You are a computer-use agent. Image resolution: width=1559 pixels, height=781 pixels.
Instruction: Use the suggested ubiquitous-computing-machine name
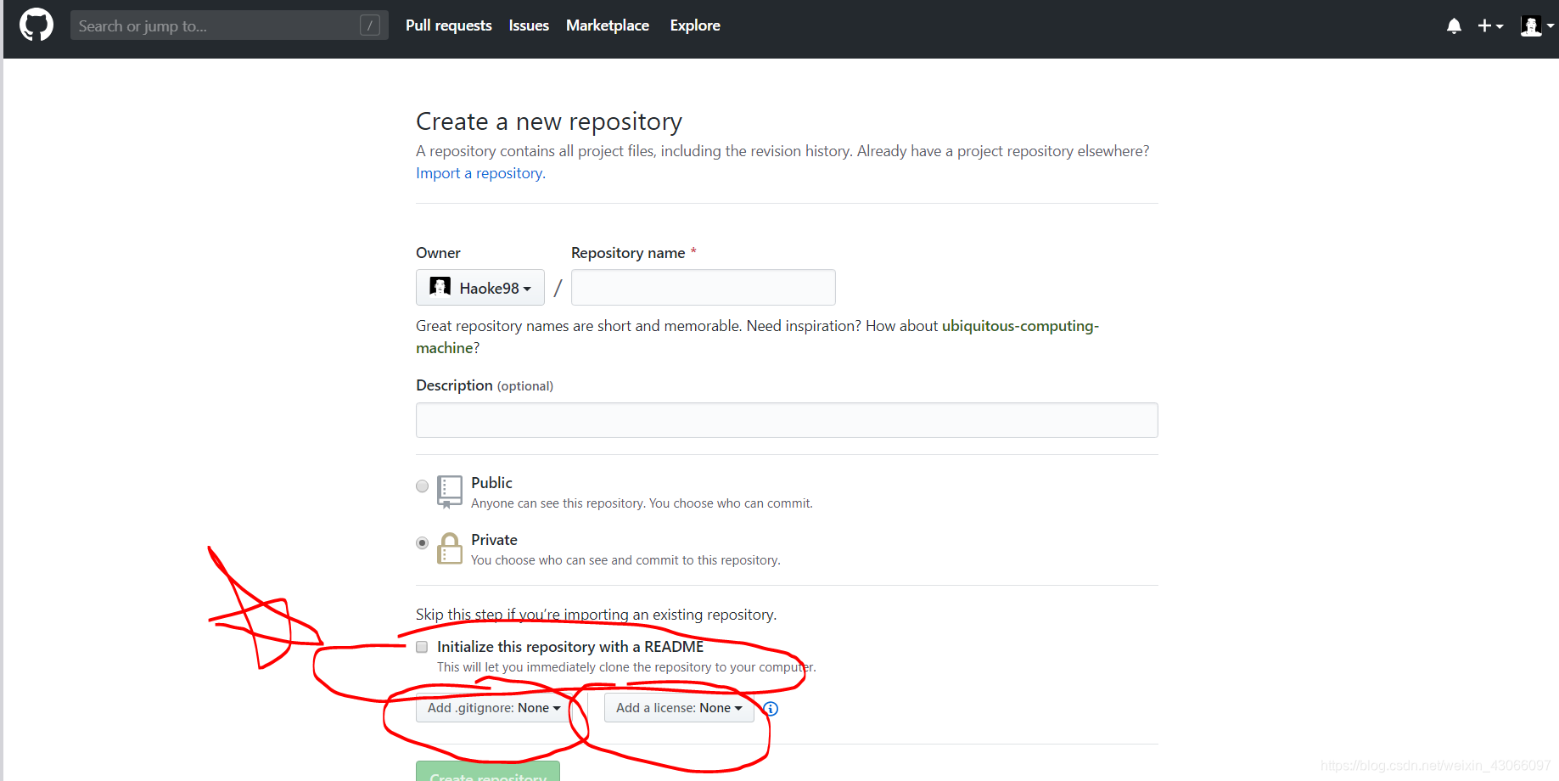pos(1019,325)
